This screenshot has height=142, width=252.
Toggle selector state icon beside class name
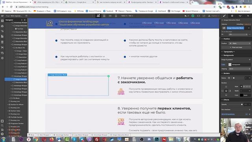(x=224, y=28)
